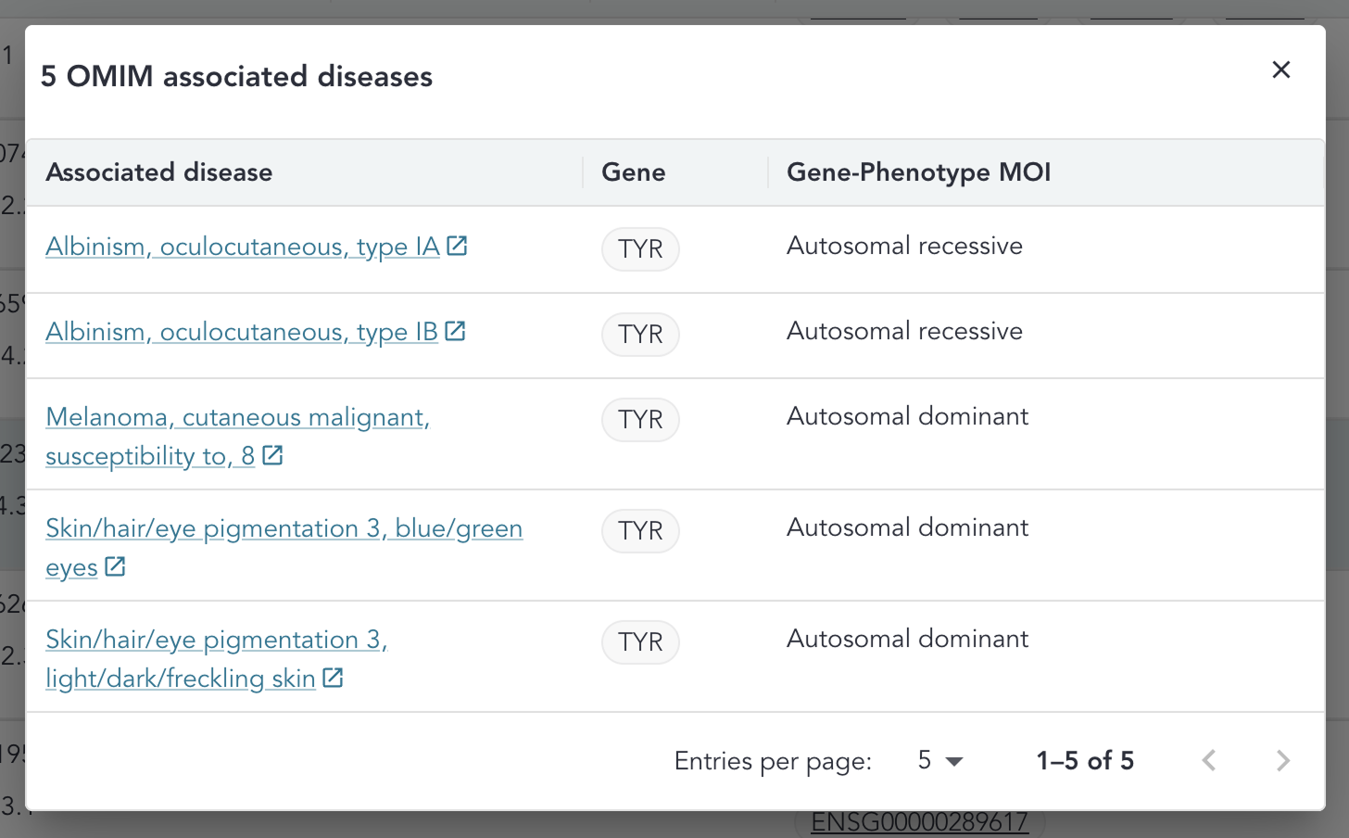Click external link icon for Albinism type IB
The height and width of the screenshot is (838, 1349).
click(x=455, y=331)
